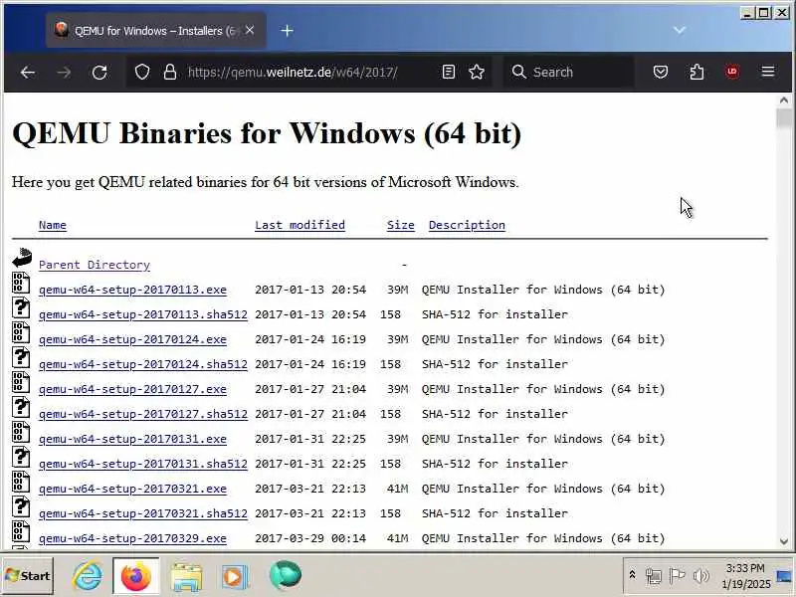Download qemu-w64-setup-20170113.exe
Image resolution: width=796 pixels, height=597 pixels.
click(x=132, y=290)
